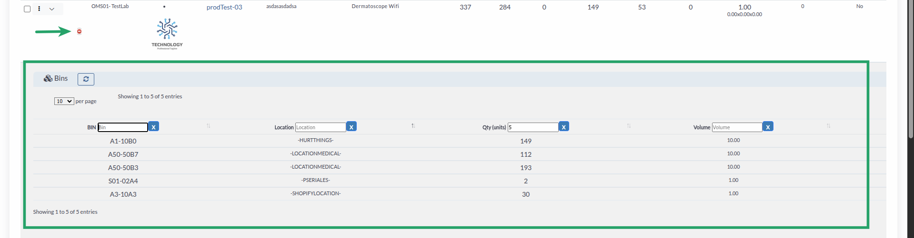The height and width of the screenshot is (238, 914).
Task: Tick the OMS01-TestLab row checkbox
Action: pyautogui.click(x=27, y=9)
